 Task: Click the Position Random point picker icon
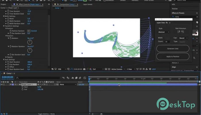[29, 31]
